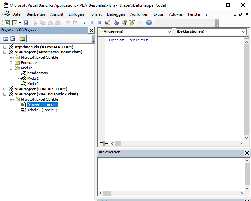Open the Datei menu
Image resolution: width=251 pixels, height=201 pixels.
[17, 14]
